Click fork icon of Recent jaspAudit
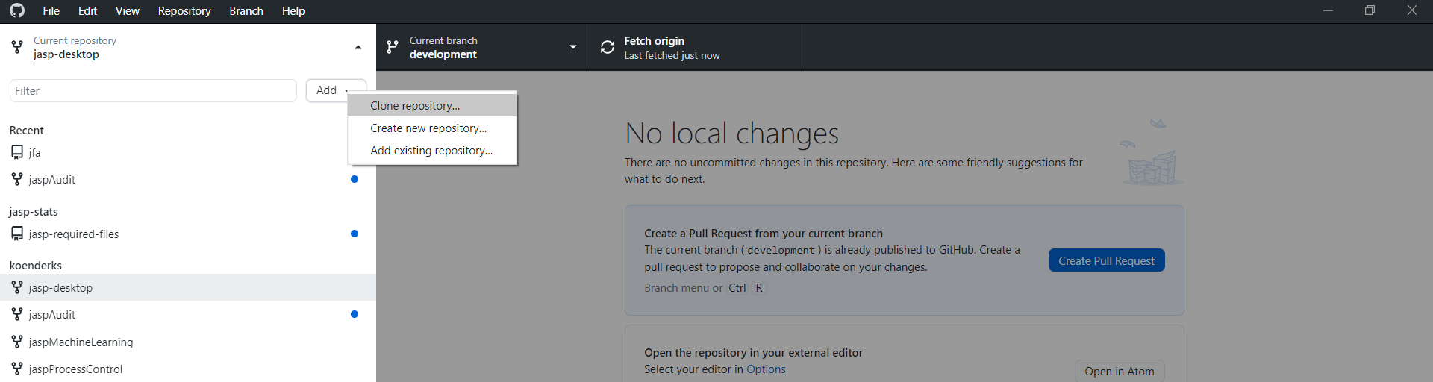 17,179
